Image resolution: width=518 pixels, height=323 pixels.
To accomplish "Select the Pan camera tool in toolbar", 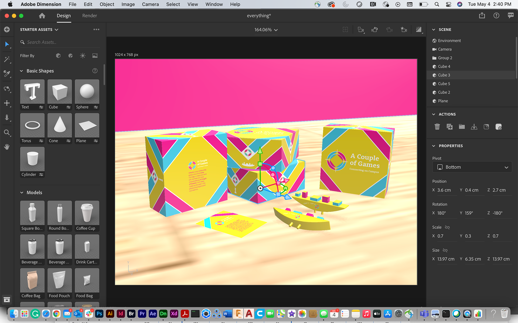I will 7,103.
